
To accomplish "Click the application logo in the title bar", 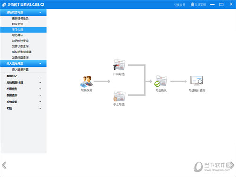I will (x=4, y=5).
